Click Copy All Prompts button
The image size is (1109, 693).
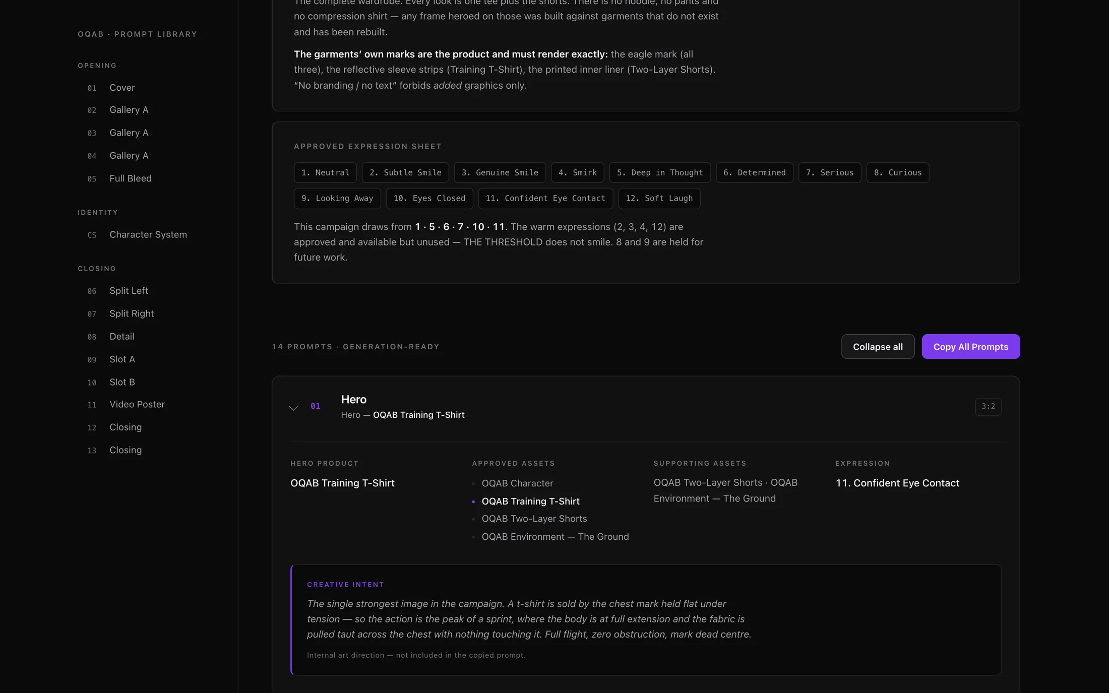[x=970, y=347]
